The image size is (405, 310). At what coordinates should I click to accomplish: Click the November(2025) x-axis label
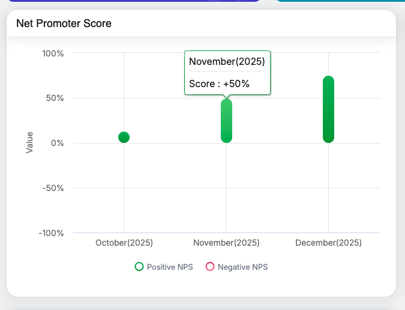[226, 243]
